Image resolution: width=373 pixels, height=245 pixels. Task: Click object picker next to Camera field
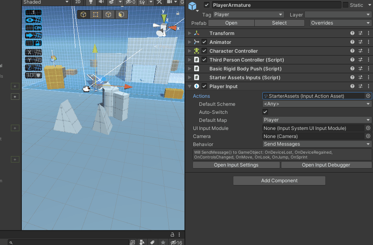(x=368, y=136)
